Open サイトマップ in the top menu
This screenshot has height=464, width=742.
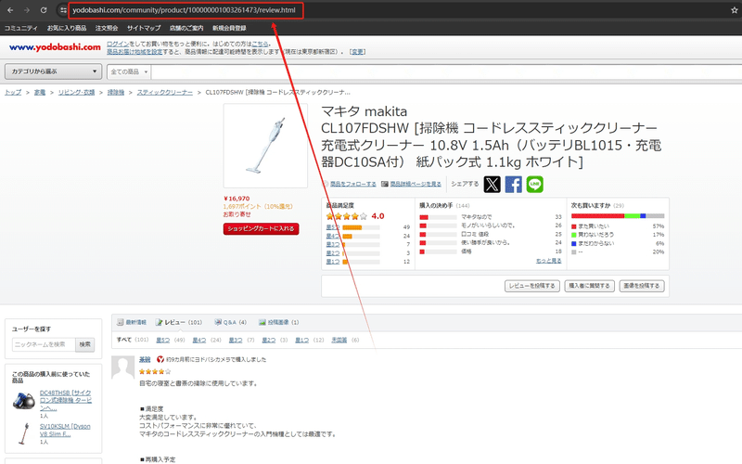[144, 28]
